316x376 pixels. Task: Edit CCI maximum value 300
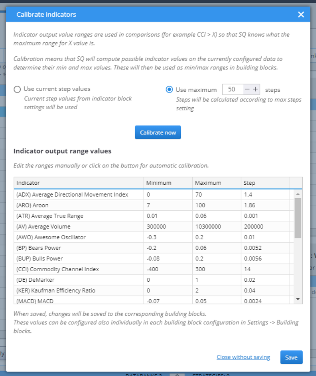click(x=217, y=269)
